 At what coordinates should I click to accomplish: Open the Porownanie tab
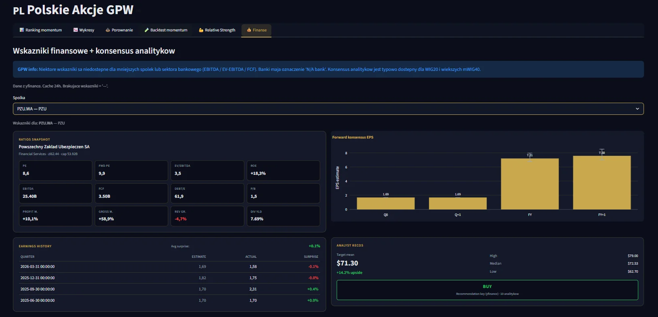(119, 30)
